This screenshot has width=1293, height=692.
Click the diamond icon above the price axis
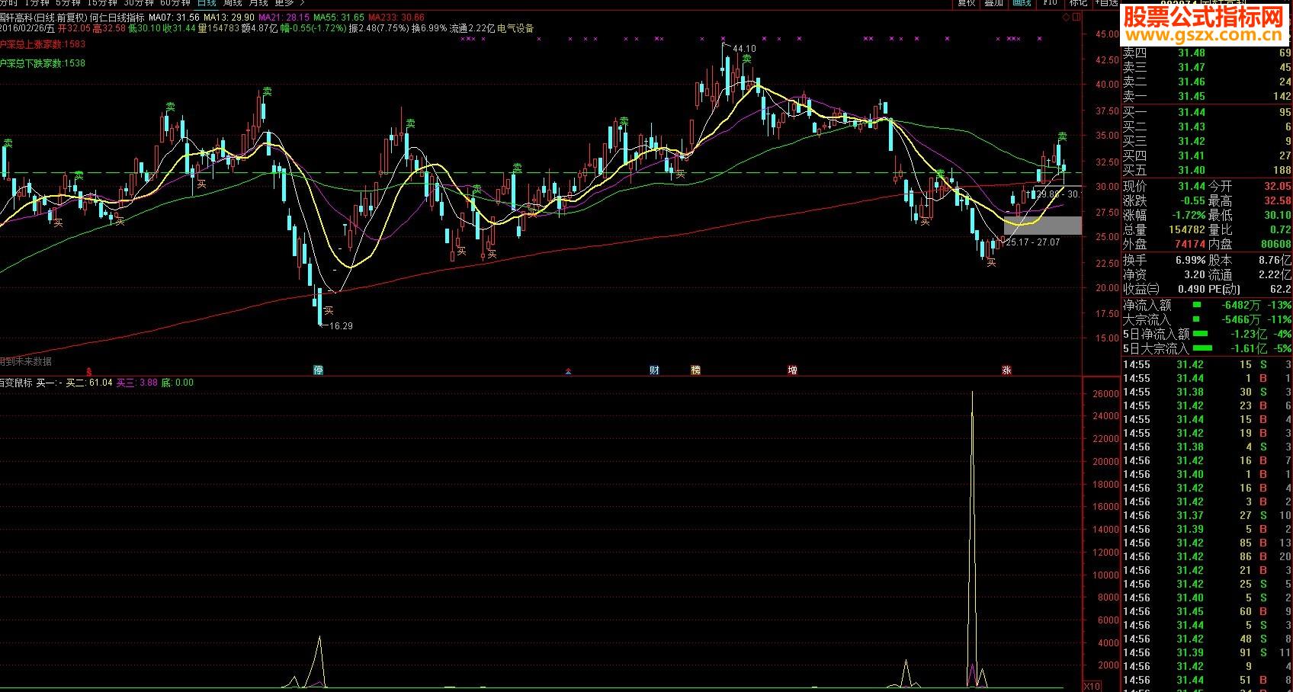point(1065,18)
